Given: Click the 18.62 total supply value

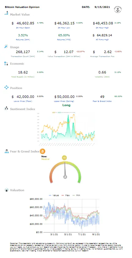Looking at the screenshot, I should (23, 72).
